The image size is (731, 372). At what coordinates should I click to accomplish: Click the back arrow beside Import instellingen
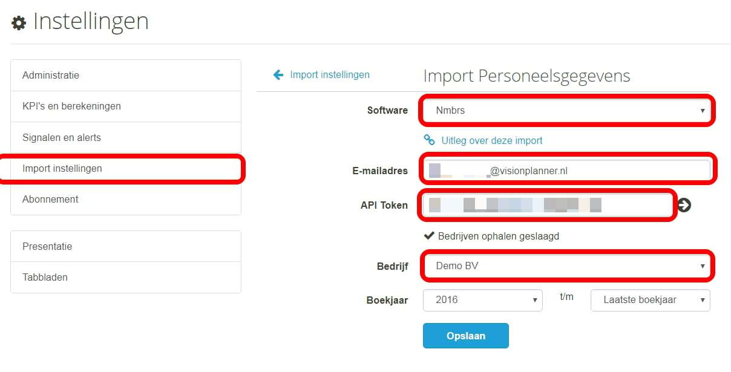point(278,75)
